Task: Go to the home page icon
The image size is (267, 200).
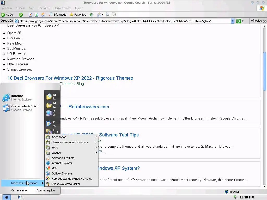Action: click(43, 15)
